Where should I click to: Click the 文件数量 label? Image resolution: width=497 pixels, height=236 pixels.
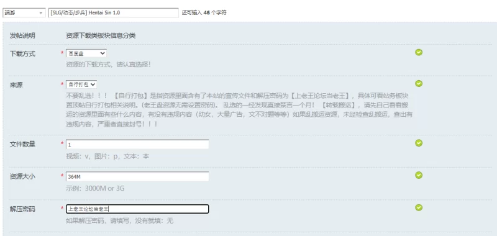22,145
